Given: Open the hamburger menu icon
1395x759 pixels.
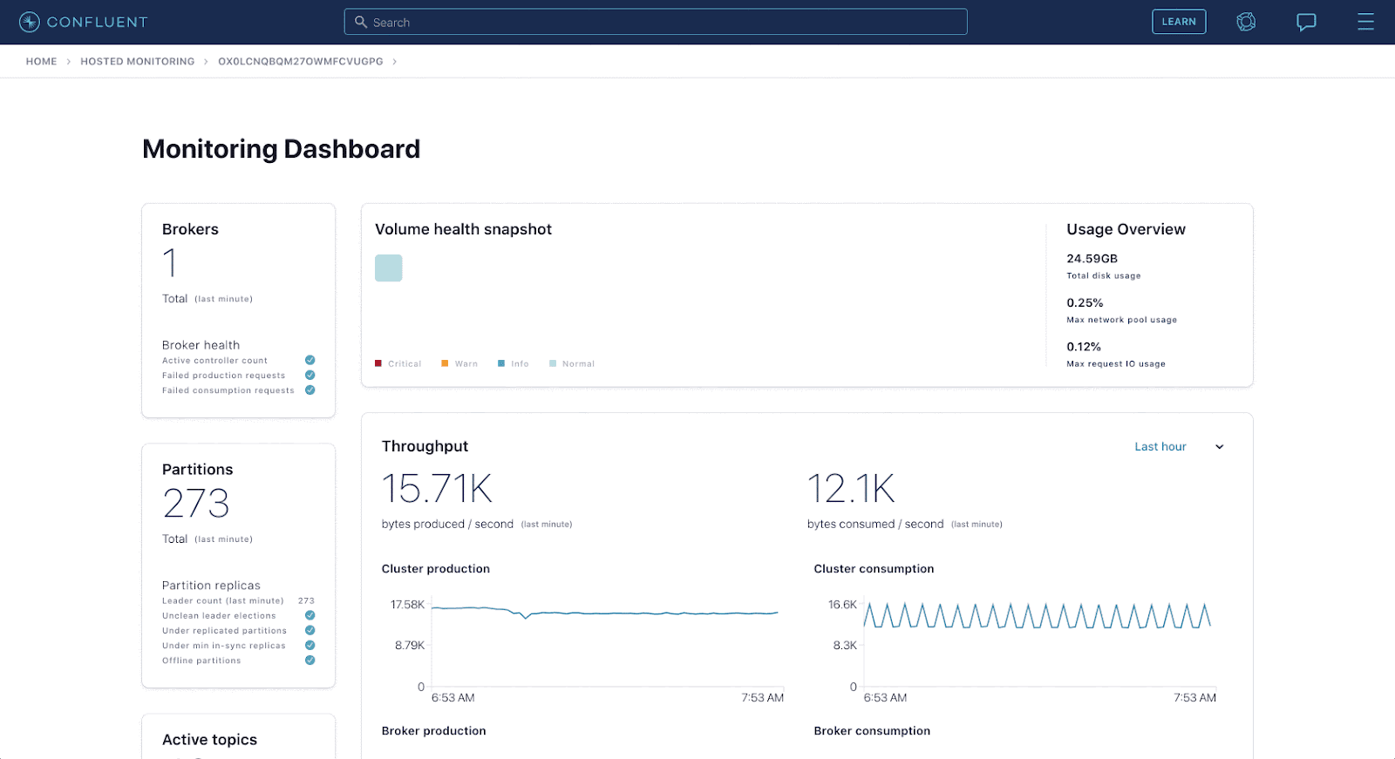Looking at the screenshot, I should [x=1365, y=22].
